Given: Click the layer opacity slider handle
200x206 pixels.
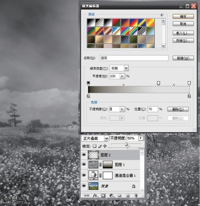Looking at the screenshot, I should [127, 144].
